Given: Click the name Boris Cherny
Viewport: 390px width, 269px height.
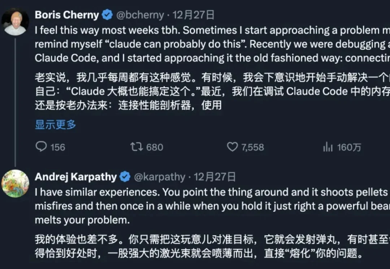Looking at the screenshot, I should pos(66,15).
